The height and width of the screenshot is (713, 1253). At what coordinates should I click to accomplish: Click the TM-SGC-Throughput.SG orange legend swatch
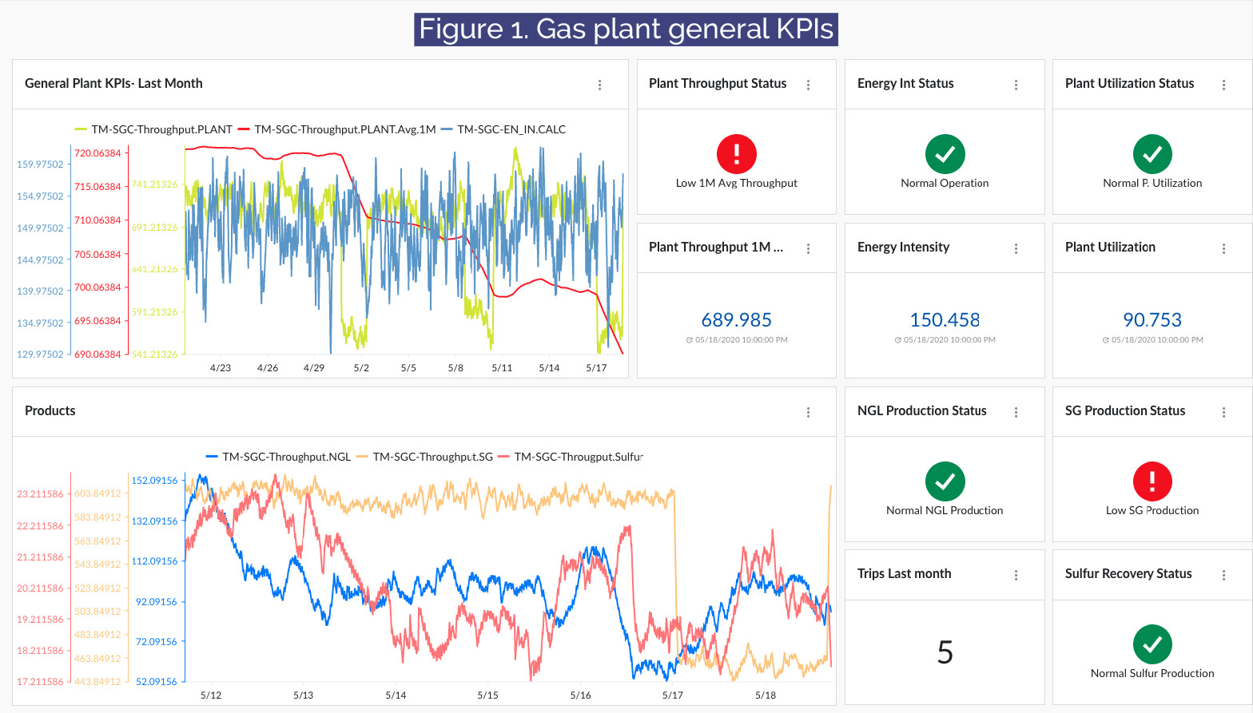[x=362, y=457]
